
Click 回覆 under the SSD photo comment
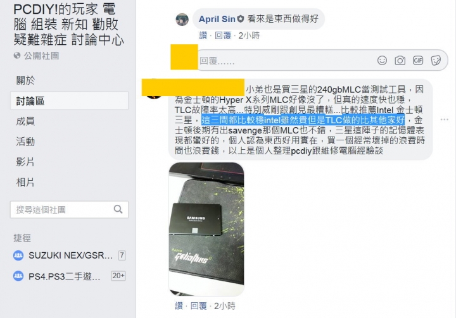click(199, 306)
